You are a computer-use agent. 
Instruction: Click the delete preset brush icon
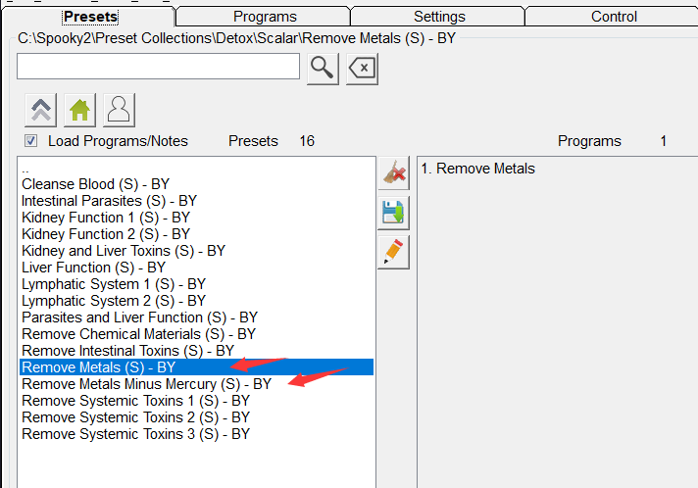point(393,173)
